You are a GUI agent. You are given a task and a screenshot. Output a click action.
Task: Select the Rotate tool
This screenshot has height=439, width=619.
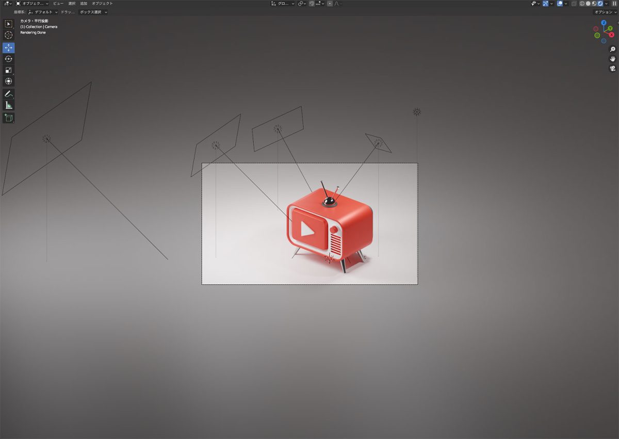(8, 59)
